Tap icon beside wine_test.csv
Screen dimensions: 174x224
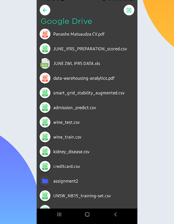point(45,122)
